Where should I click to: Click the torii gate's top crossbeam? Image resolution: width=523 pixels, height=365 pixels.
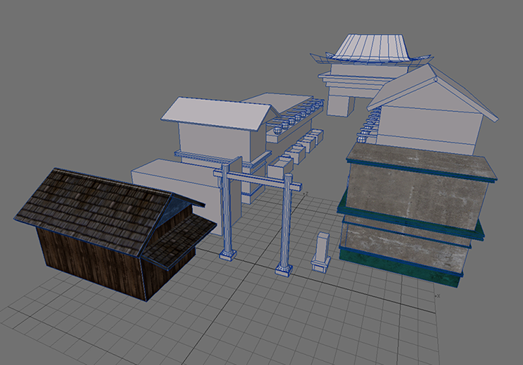coord(261,181)
